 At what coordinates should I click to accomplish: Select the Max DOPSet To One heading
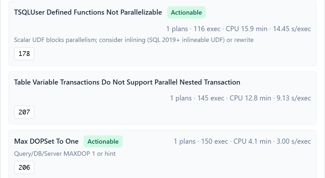click(x=46, y=141)
